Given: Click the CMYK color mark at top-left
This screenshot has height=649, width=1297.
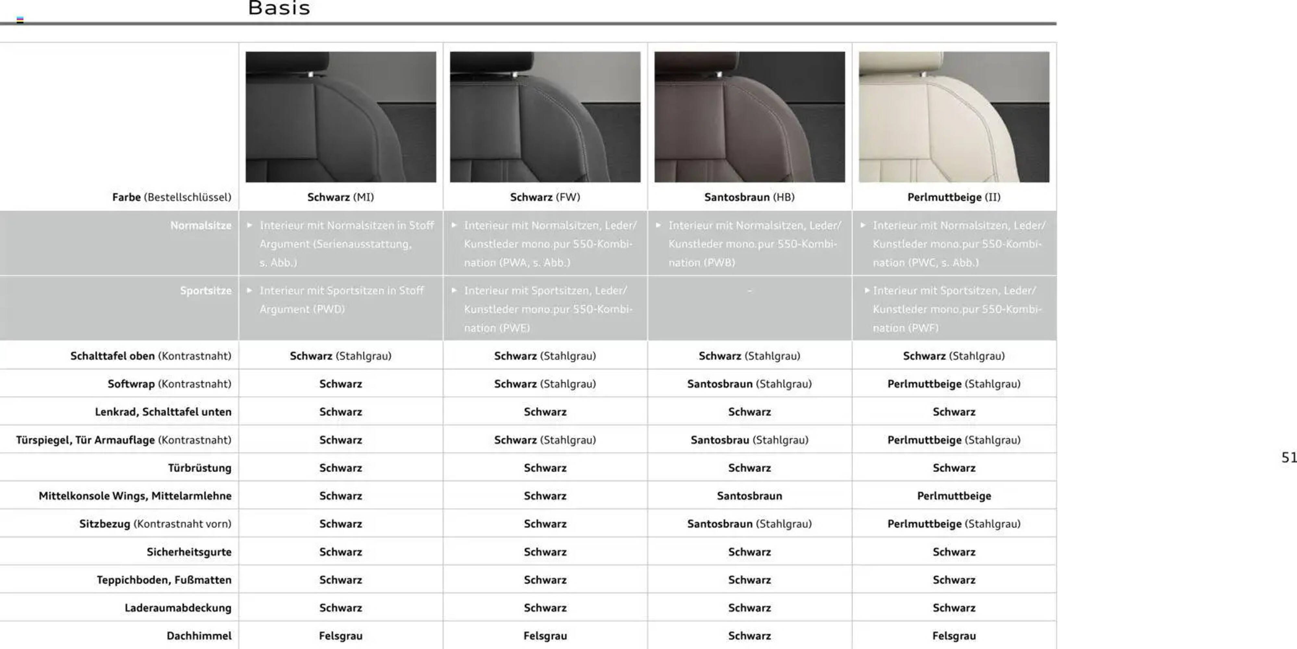Looking at the screenshot, I should tap(20, 20).
